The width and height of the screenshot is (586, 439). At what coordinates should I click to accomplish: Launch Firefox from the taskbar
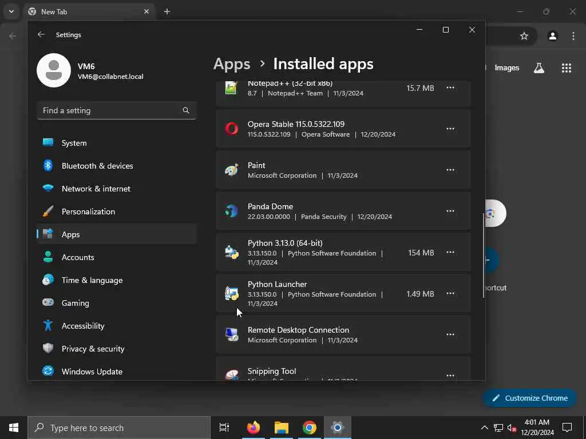[x=254, y=428]
